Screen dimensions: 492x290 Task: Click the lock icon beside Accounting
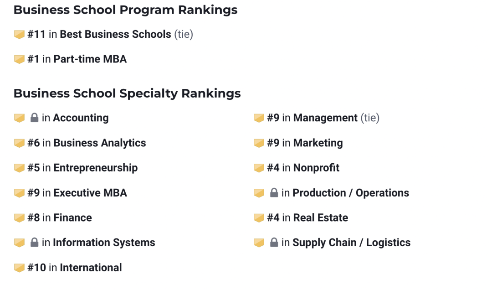pyautogui.click(x=34, y=118)
